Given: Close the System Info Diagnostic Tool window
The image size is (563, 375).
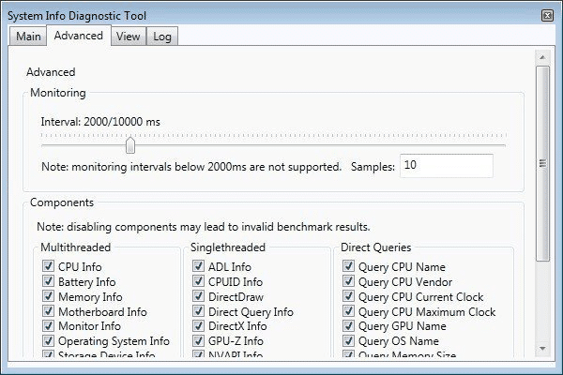Looking at the screenshot, I should 547,15.
